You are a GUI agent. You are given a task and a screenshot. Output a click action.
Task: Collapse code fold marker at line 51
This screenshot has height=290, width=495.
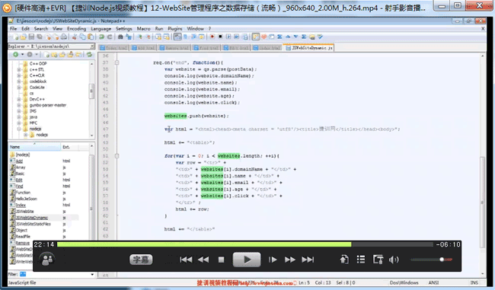[117, 156]
